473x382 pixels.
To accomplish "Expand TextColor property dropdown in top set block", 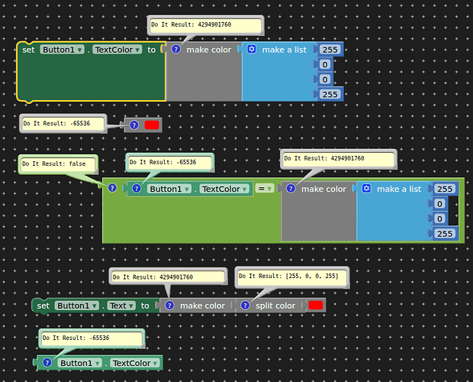I will 117,50.
